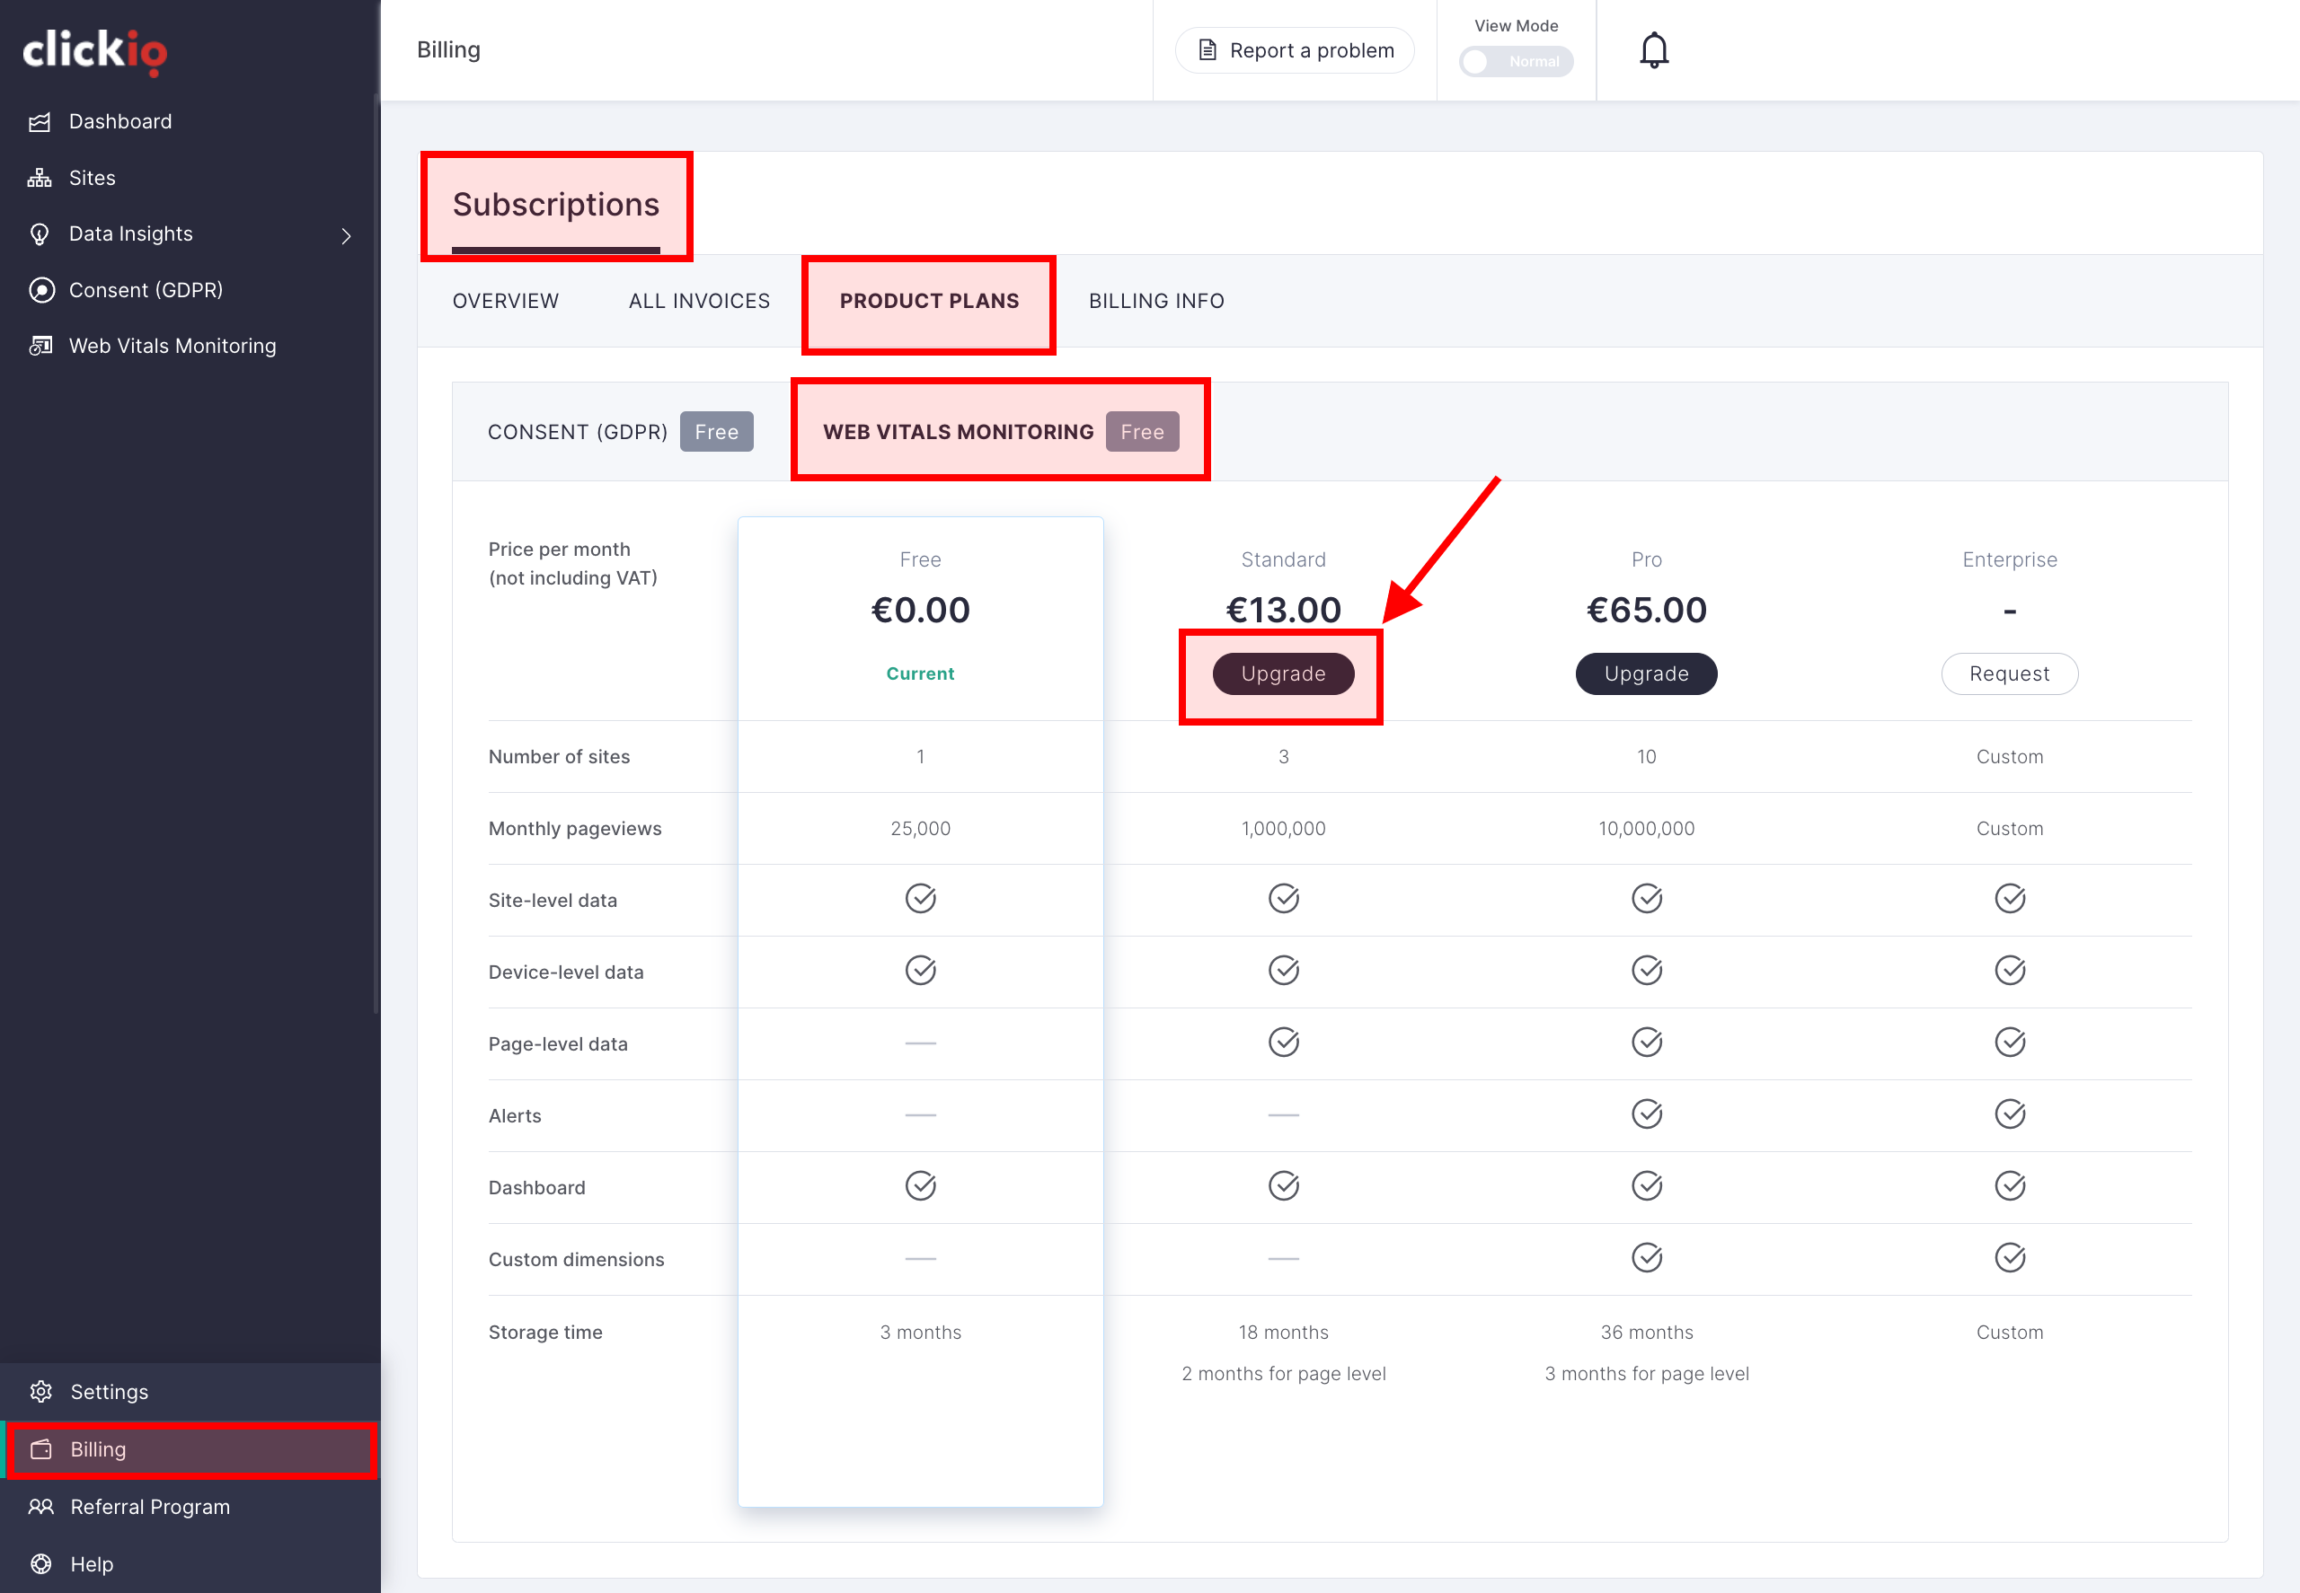
Task: Open Referral Program in sidebar
Action: click(x=150, y=1506)
